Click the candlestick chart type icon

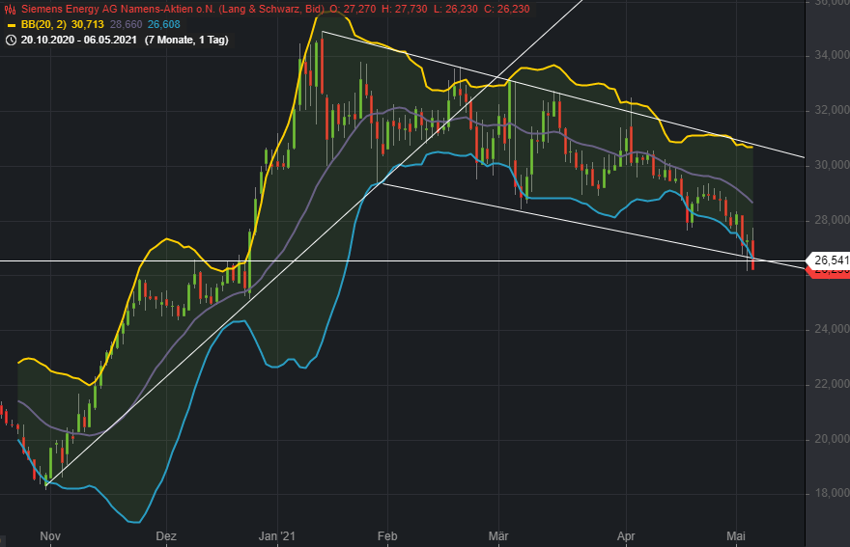pyautogui.click(x=11, y=9)
